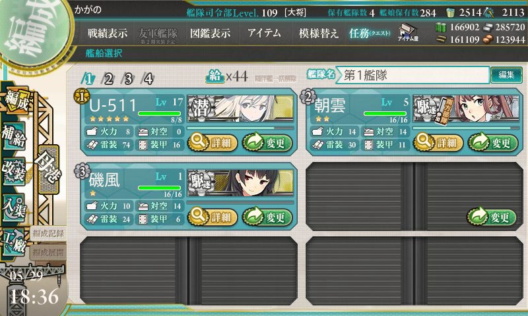Open the 補給 resupply sidebar icon

(x=14, y=136)
